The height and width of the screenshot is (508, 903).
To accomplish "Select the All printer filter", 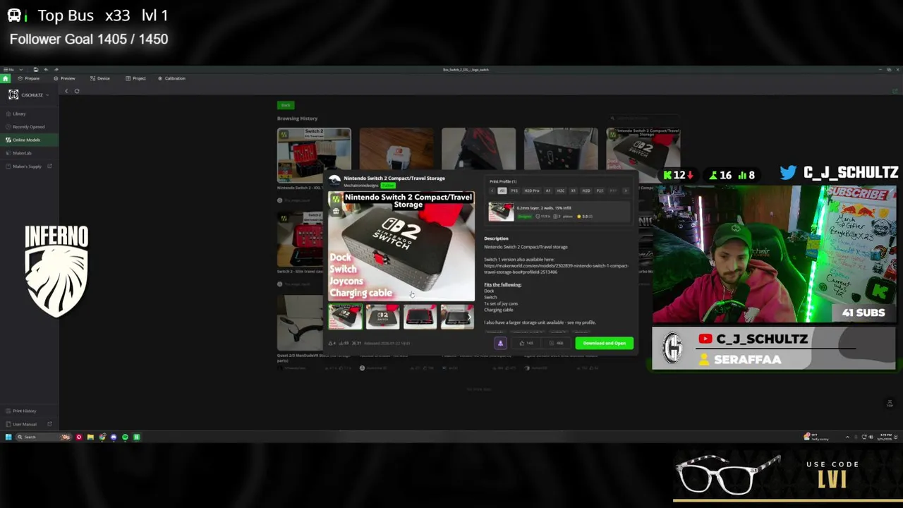I will click(502, 190).
